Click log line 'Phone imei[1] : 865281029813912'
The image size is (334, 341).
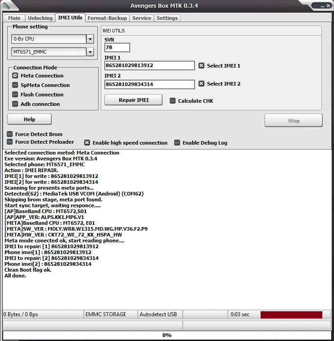point(48,252)
